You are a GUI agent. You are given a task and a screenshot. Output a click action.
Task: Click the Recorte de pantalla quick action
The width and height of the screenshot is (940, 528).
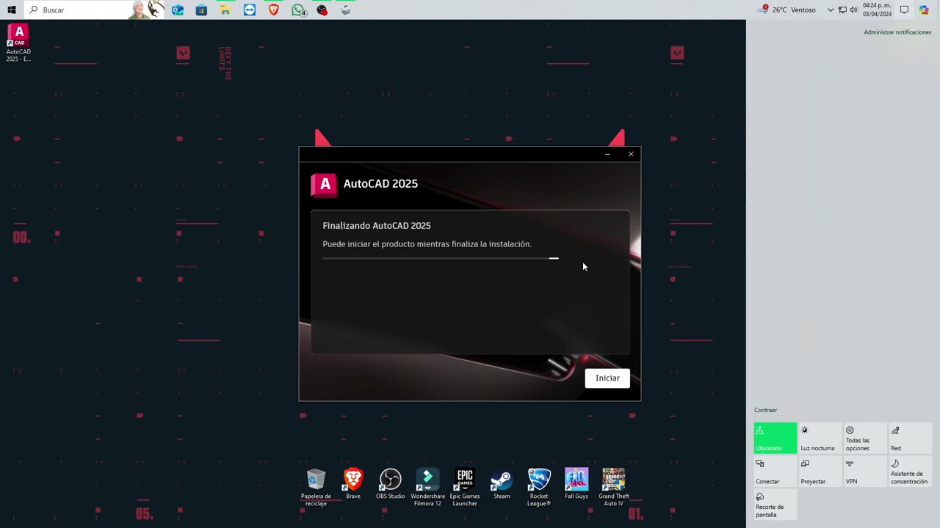coord(775,504)
